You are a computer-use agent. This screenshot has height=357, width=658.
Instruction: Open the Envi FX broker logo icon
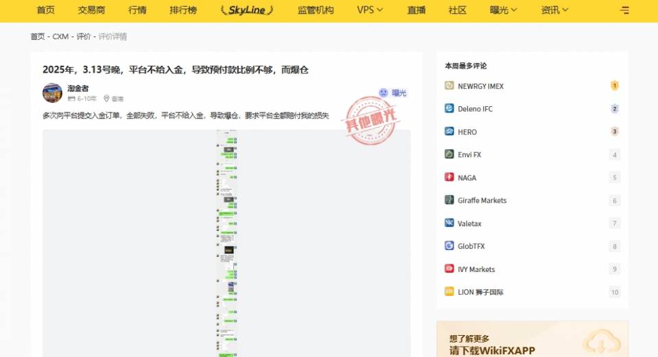coord(449,153)
